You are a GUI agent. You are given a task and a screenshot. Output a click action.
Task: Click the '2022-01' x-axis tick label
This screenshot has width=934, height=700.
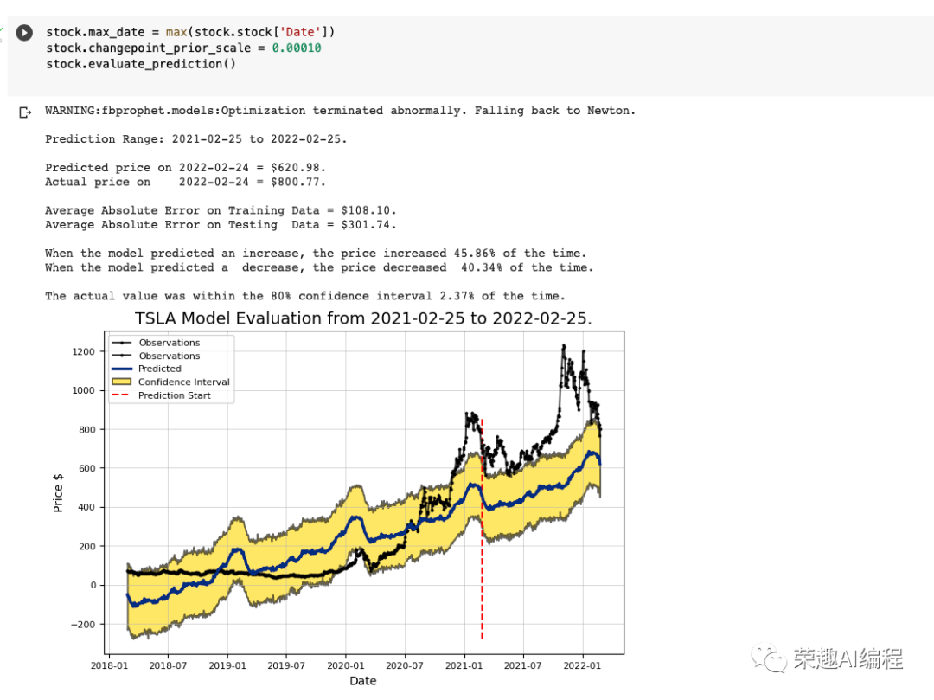tap(583, 665)
